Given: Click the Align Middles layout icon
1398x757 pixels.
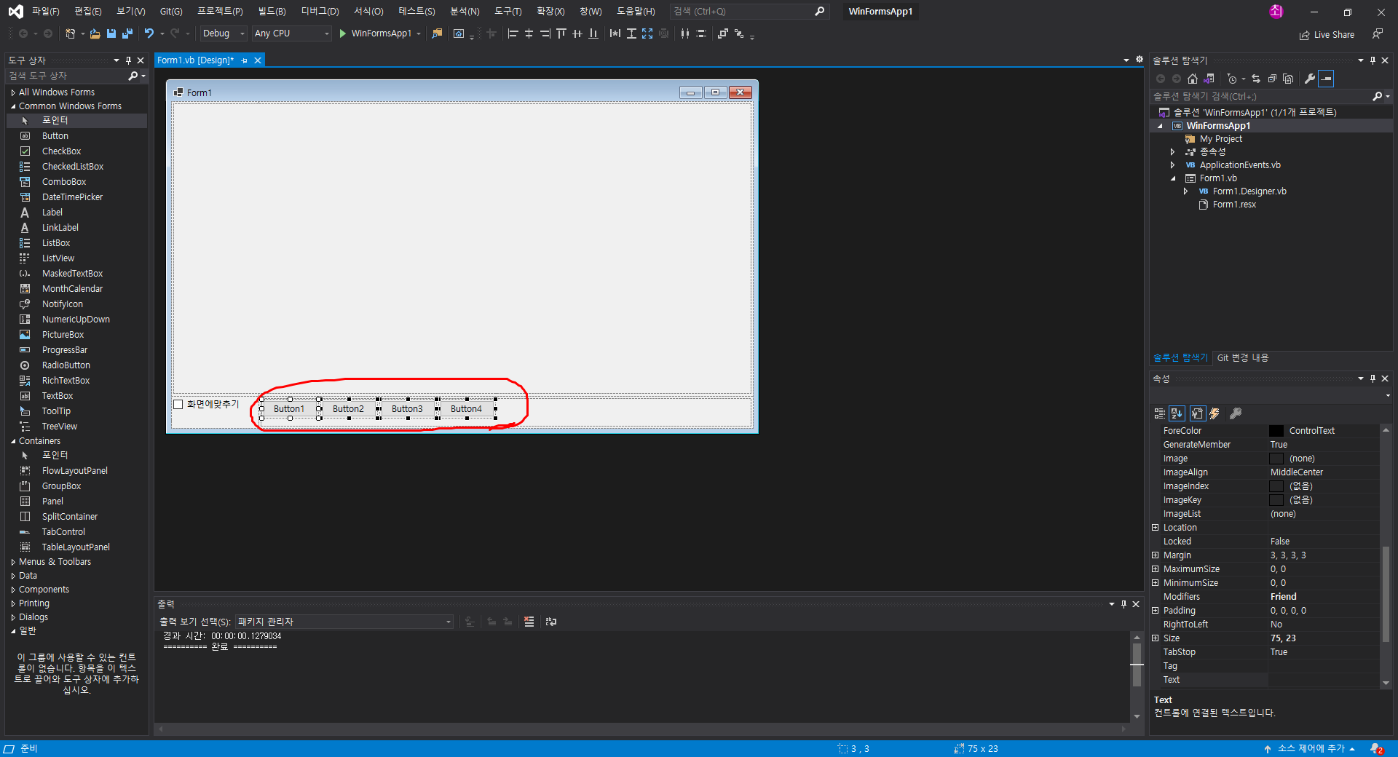Looking at the screenshot, I should pos(577,33).
